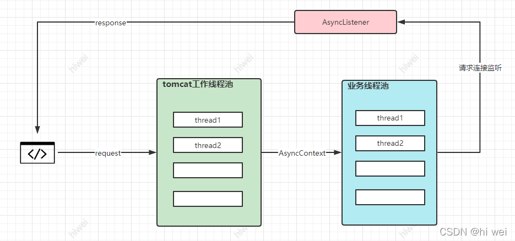Image resolution: width=515 pixels, height=241 pixels.
Task: Click arrowhead pointing into AsyncListener box
Action: pyautogui.click(x=402, y=23)
